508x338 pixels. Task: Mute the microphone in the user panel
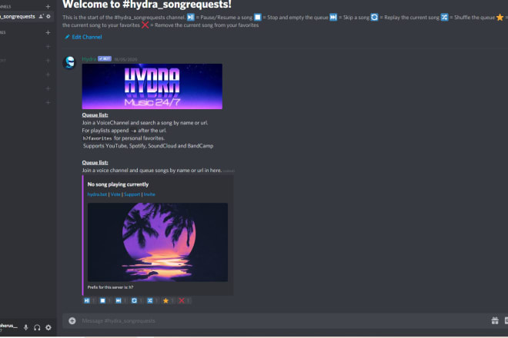coord(26,327)
